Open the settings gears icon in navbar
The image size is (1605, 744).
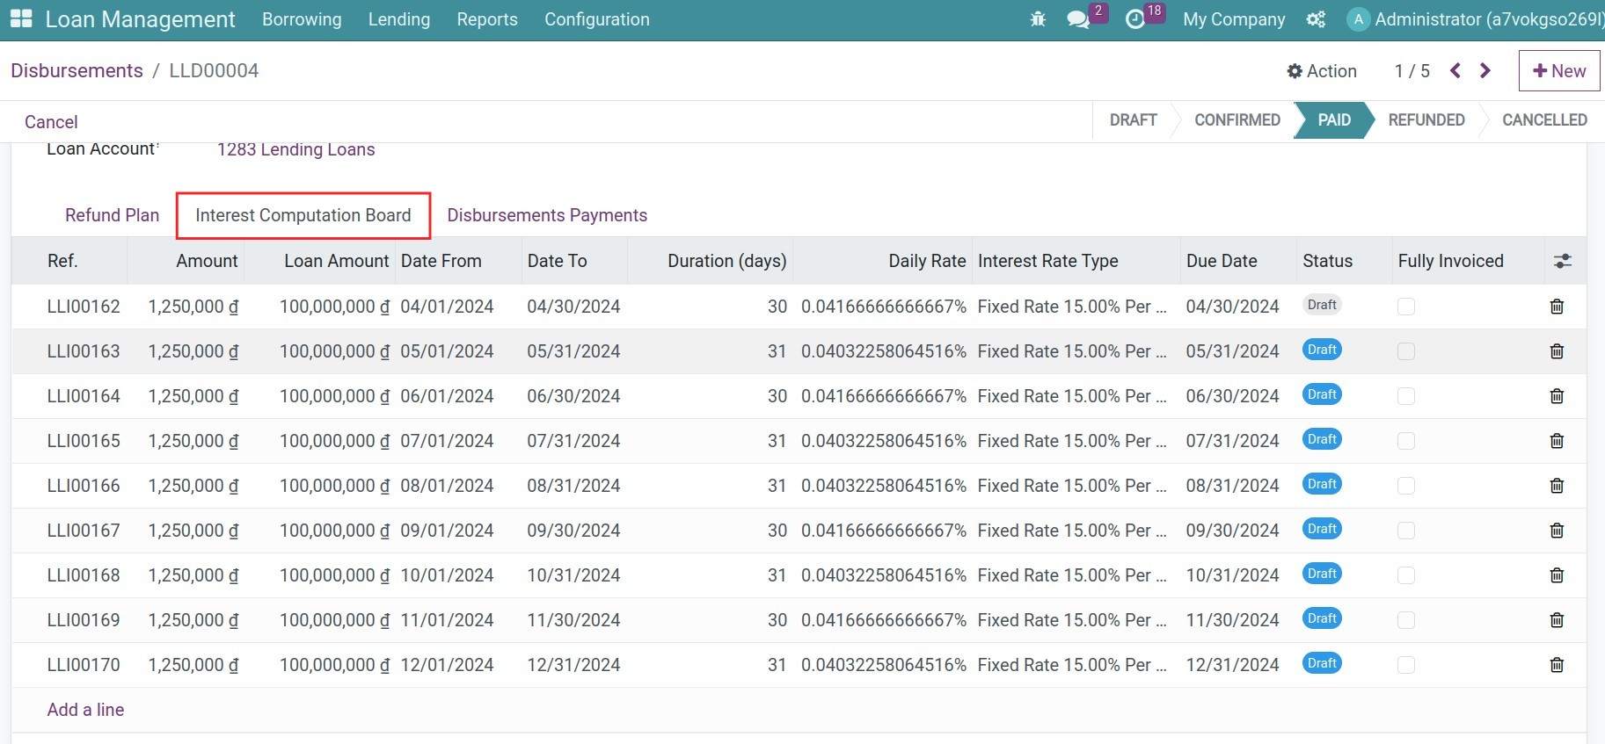pos(1316,19)
